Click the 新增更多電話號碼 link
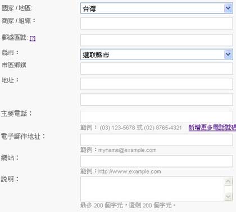The image size is (236, 212). click(x=212, y=128)
